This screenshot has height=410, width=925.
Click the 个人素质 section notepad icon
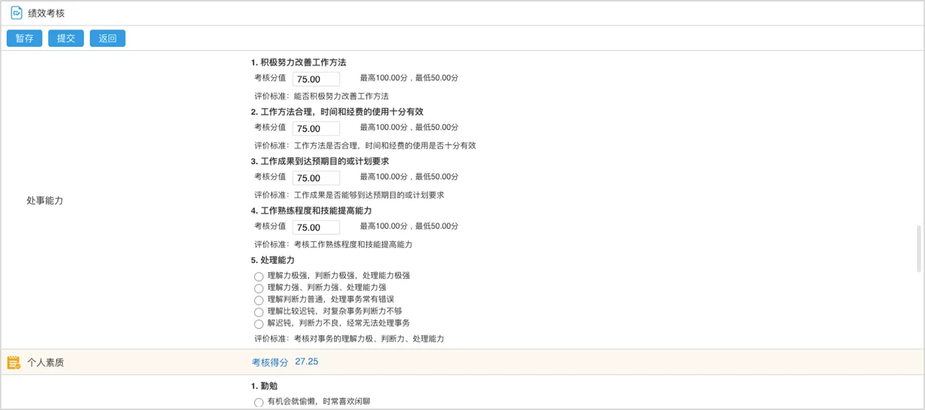pyautogui.click(x=13, y=362)
